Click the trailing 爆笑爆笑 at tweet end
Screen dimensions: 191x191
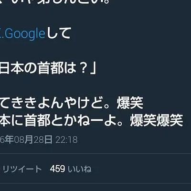[157, 120]
